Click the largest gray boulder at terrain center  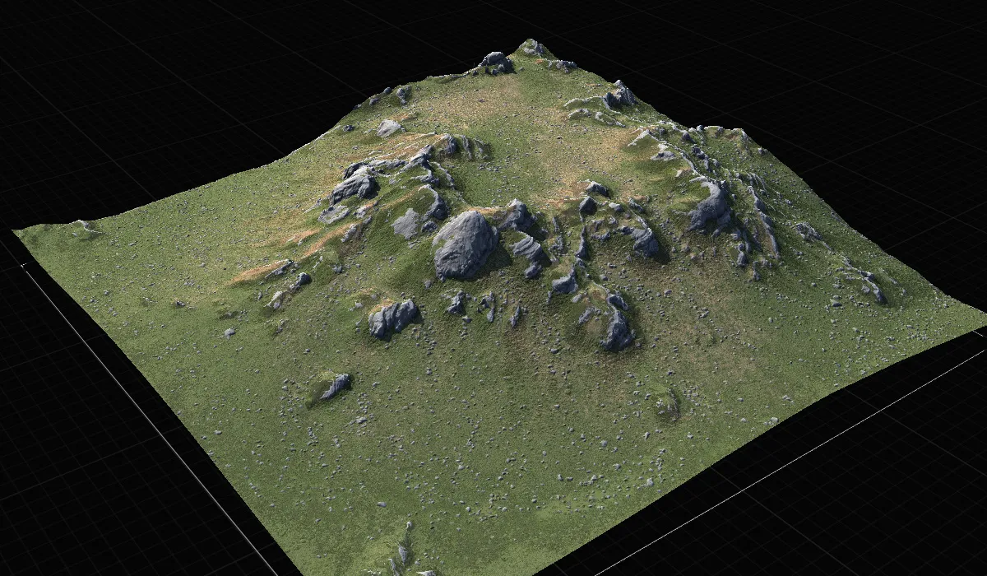coord(465,244)
